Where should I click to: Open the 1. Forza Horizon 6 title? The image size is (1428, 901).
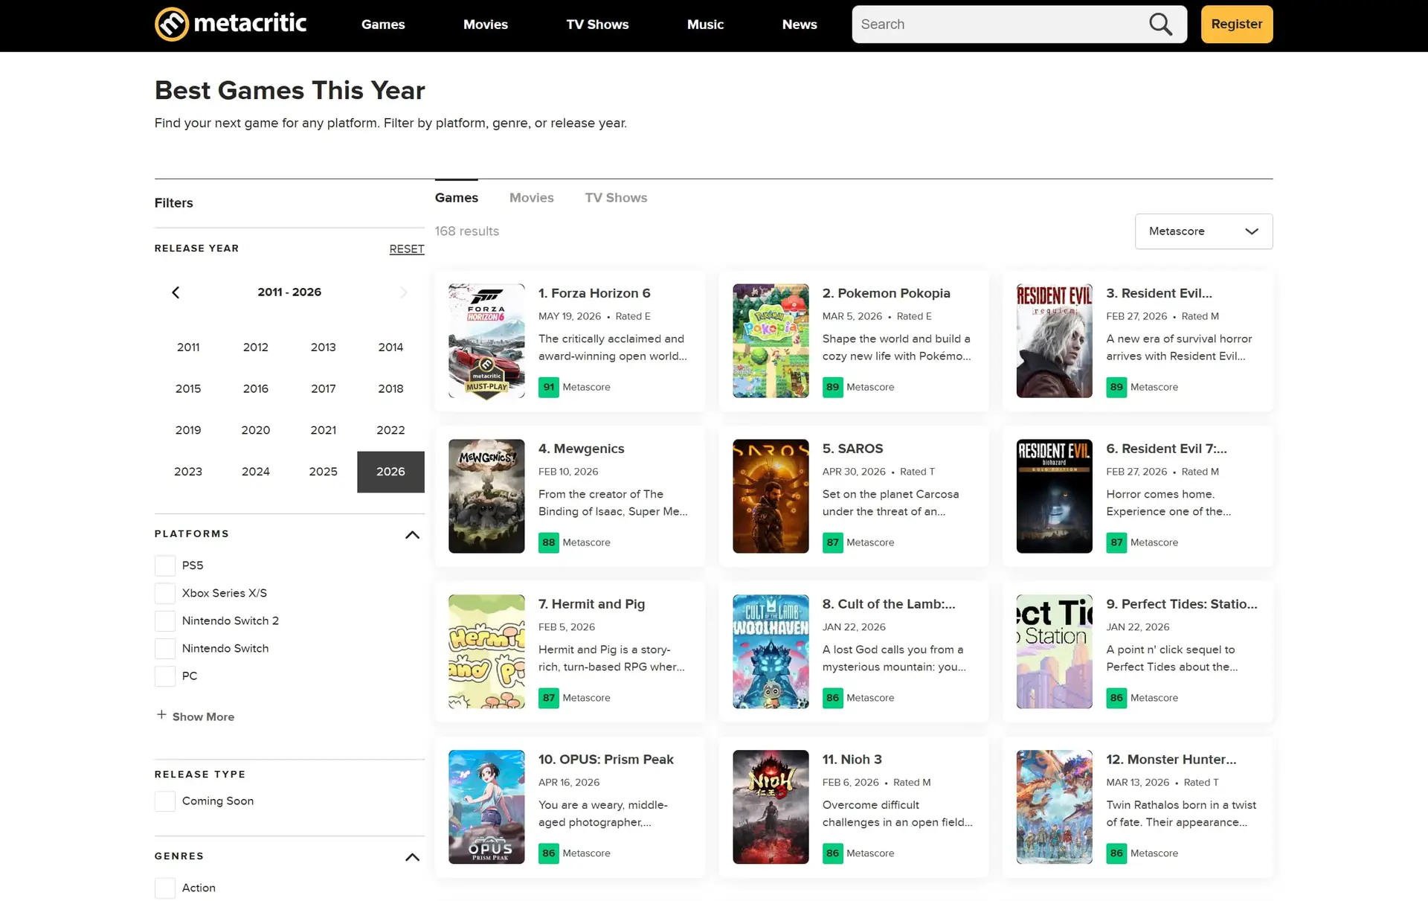tap(594, 293)
